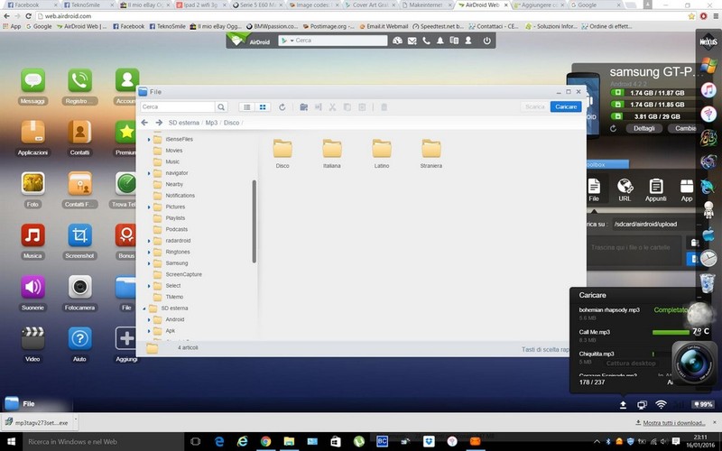Open the Suonerie app icon
The image size is (722, 451).
click(x=32, y=288)
